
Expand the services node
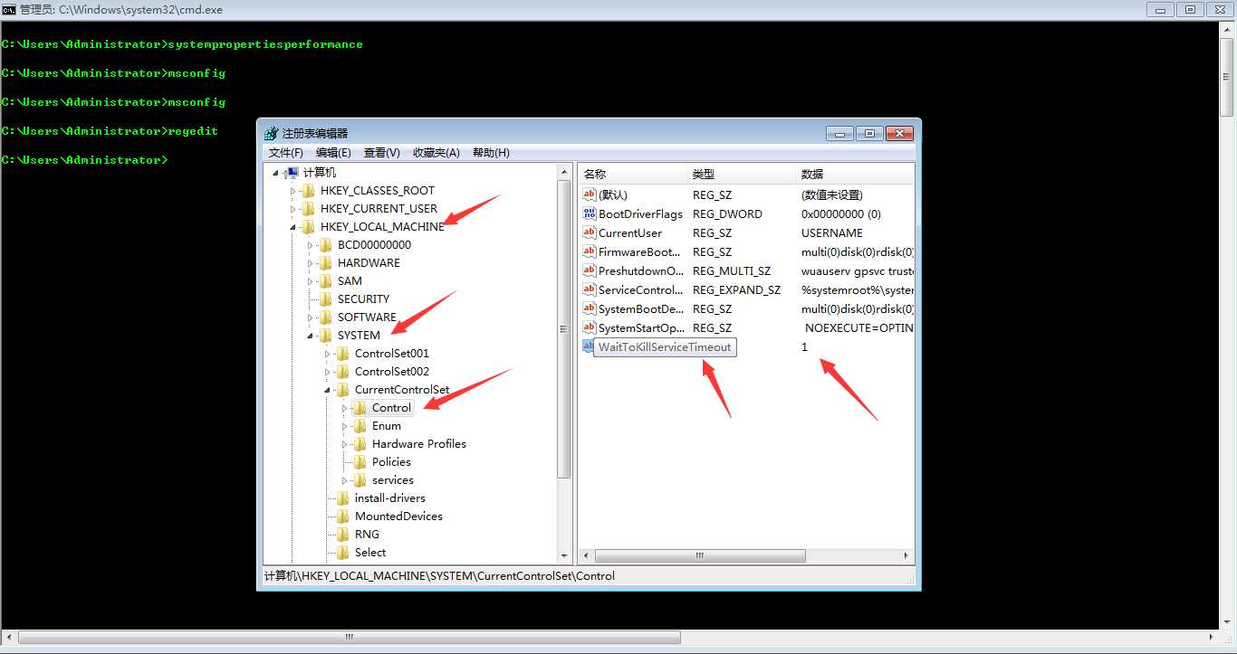coord(344,479)
